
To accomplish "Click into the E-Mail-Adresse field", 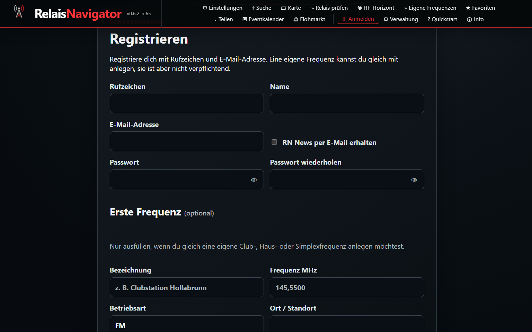I will (x=187, y=141).
